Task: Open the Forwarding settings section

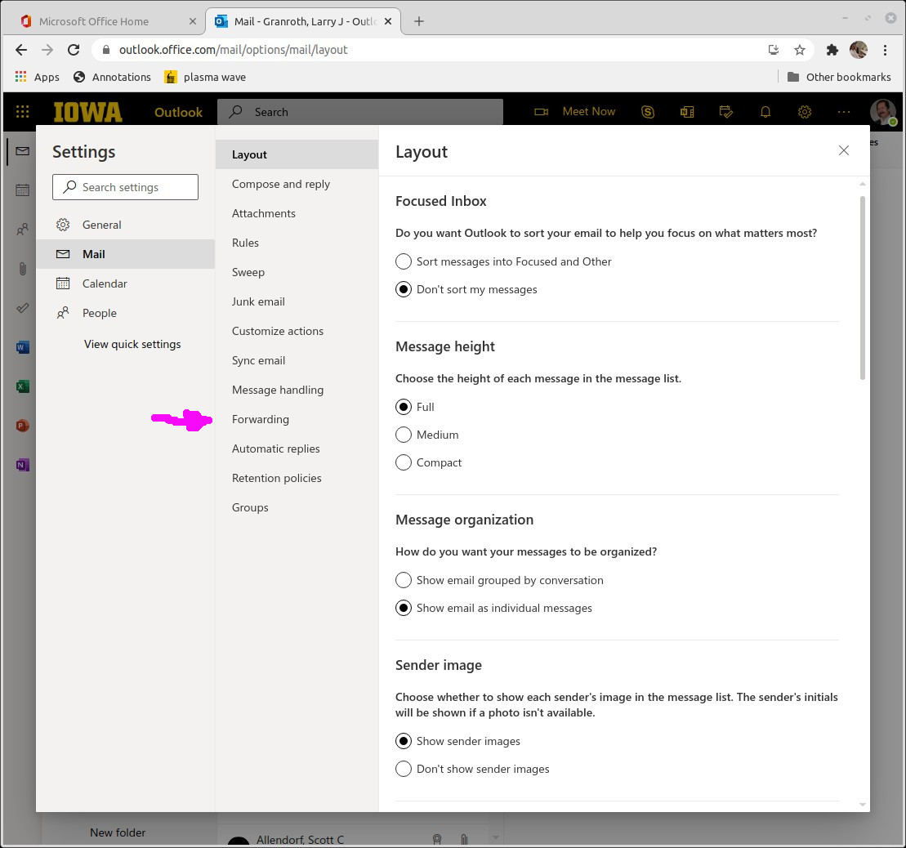Action: (x=261, y=419)
